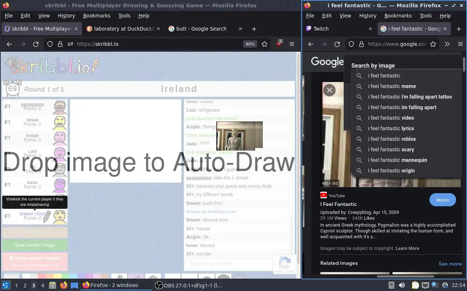The width and height of the screenshot is (467, 291).
Task: Bookmark skribbl.io with the star icon
Action: pos(265,44)
